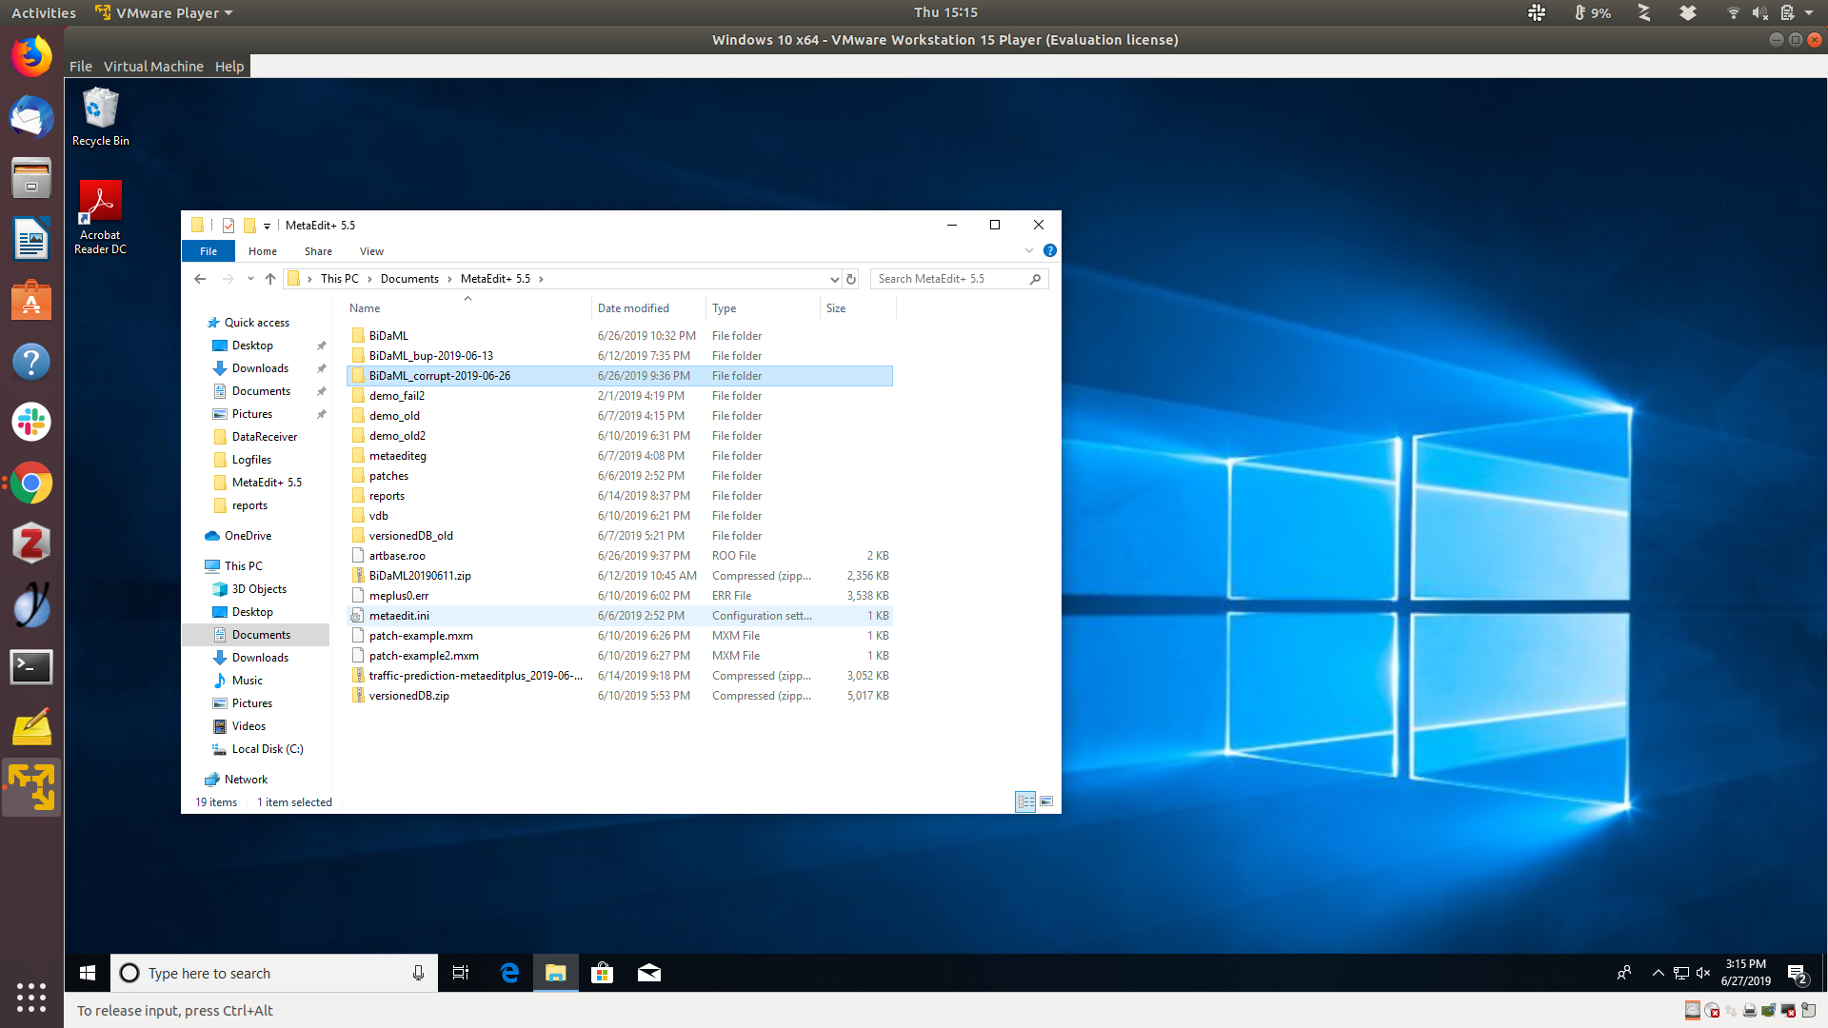Click the Back navigation arrow
The width and height of the screenshot is (1828, 1028).
[x=200, y=279]
